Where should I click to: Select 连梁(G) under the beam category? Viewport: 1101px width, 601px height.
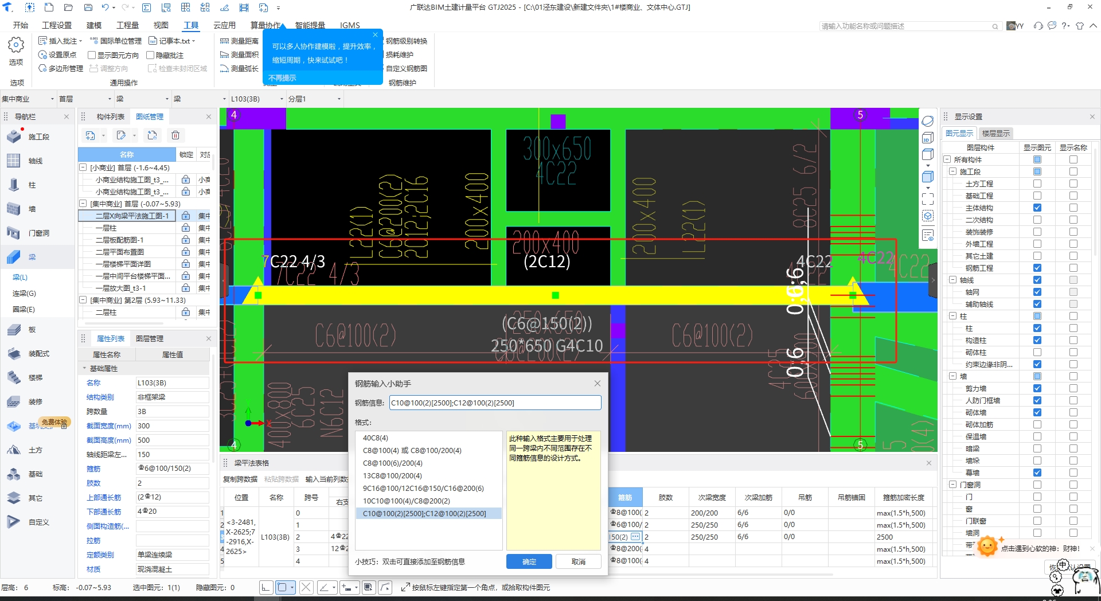click(x=24, y=293)
